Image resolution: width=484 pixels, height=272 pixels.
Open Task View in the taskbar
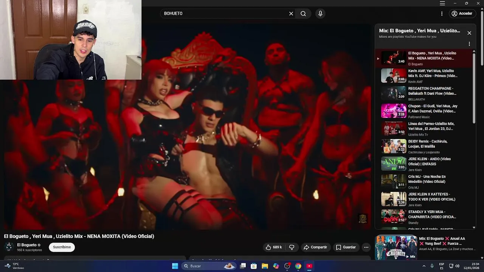coord(243,266)
